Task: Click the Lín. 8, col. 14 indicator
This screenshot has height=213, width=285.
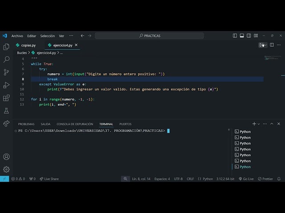Action: click(141, 179)
